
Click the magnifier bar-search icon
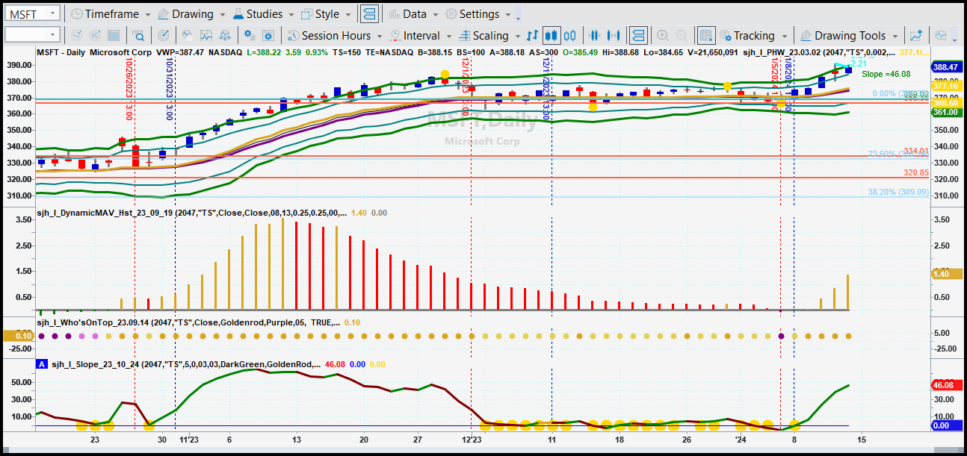pyautogui.click(x=139, y=35)
